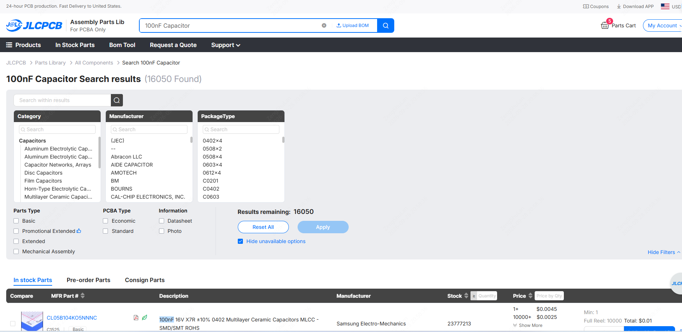Sort by Stock arrows
This screenshot has height=332, width=682.
[466, 296]
